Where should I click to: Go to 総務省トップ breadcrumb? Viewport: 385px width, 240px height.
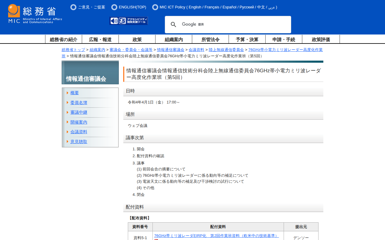click(x=73, y=50)
